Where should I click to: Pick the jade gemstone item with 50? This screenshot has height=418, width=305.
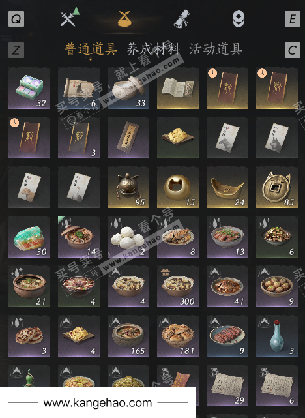[x=29, y=237]
